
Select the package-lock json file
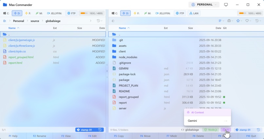[186, 74]
